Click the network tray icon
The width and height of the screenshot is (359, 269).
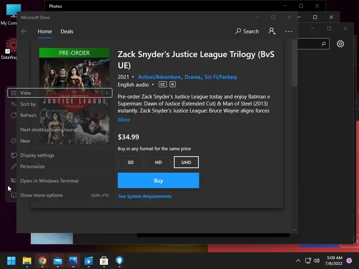[x=308, y=261]
